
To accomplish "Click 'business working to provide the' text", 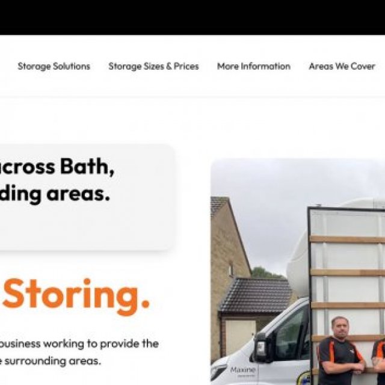I will tap(79, 343).
